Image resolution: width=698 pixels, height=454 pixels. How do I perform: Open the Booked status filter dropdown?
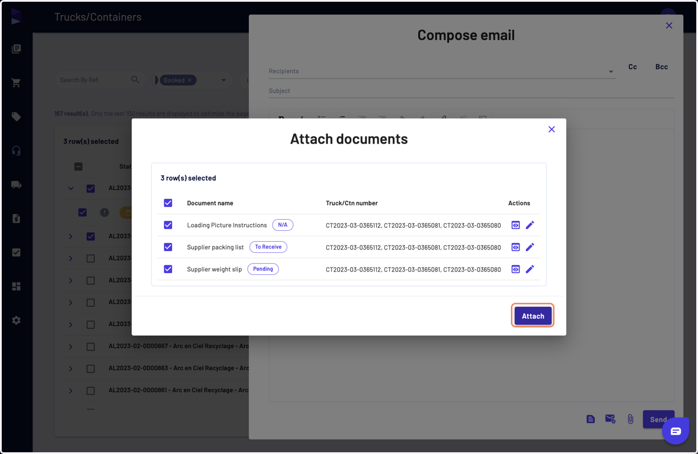[223, 80]
